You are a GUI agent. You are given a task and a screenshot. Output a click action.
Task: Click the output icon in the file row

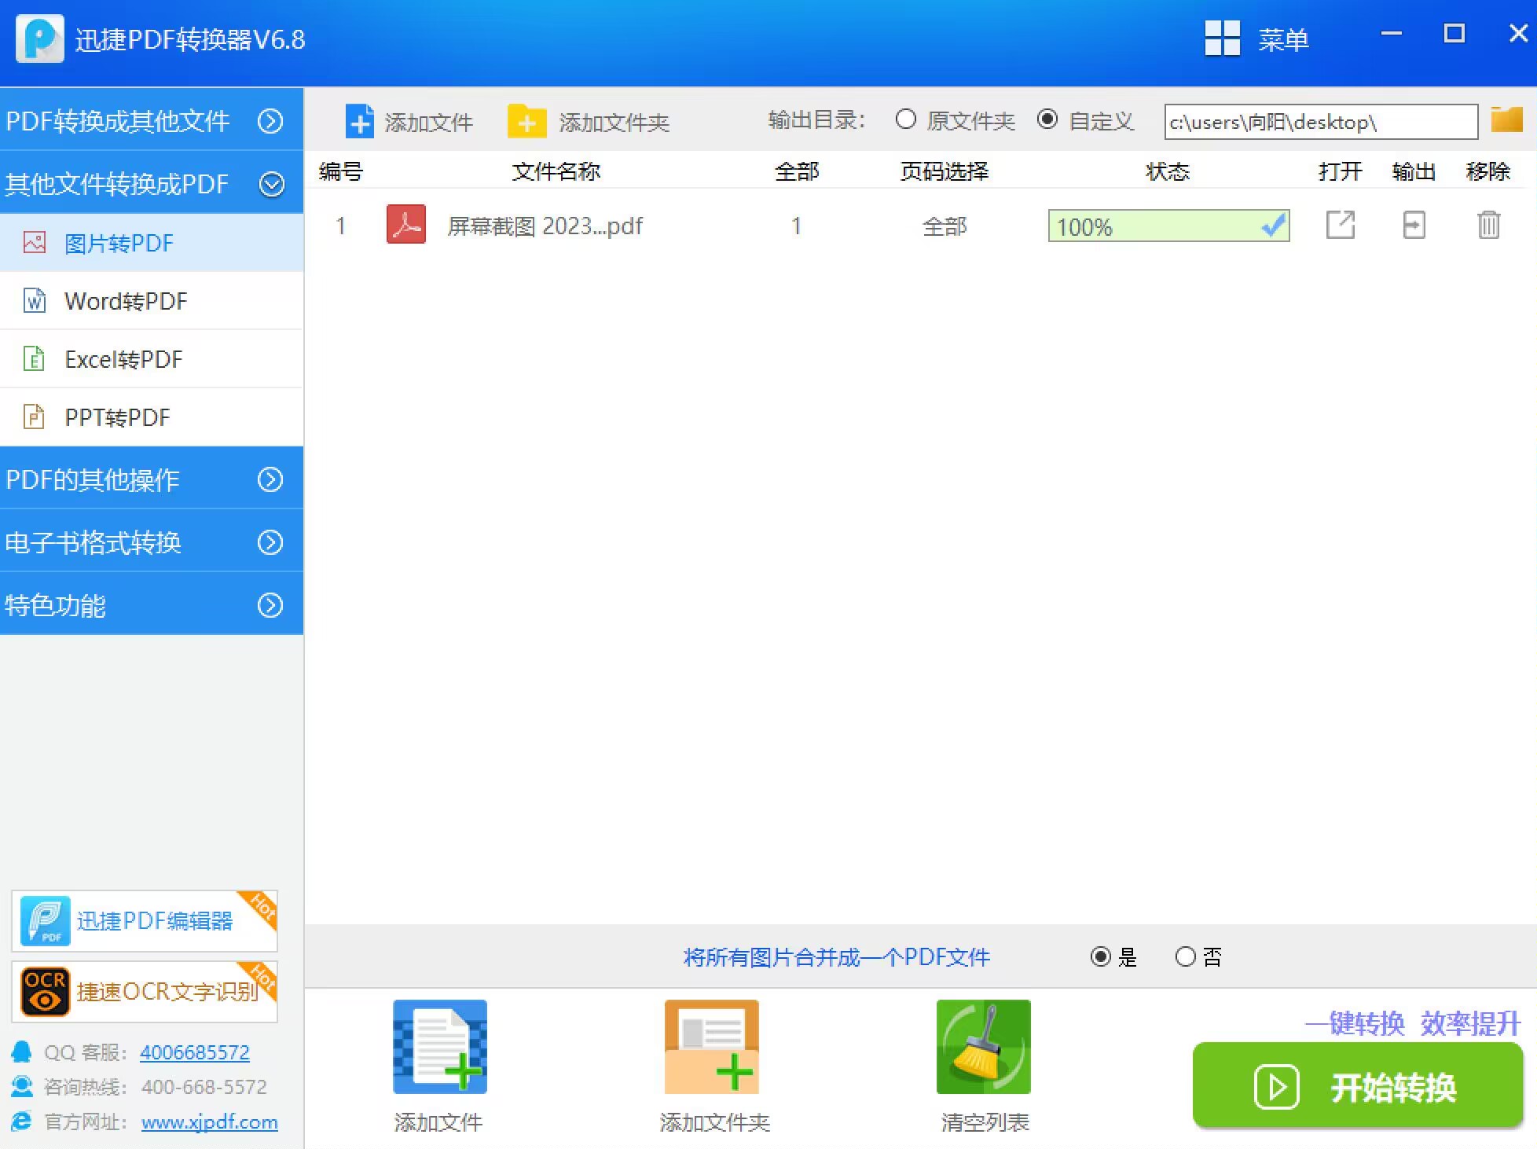pyautogui.click(x=1414, y=226)
